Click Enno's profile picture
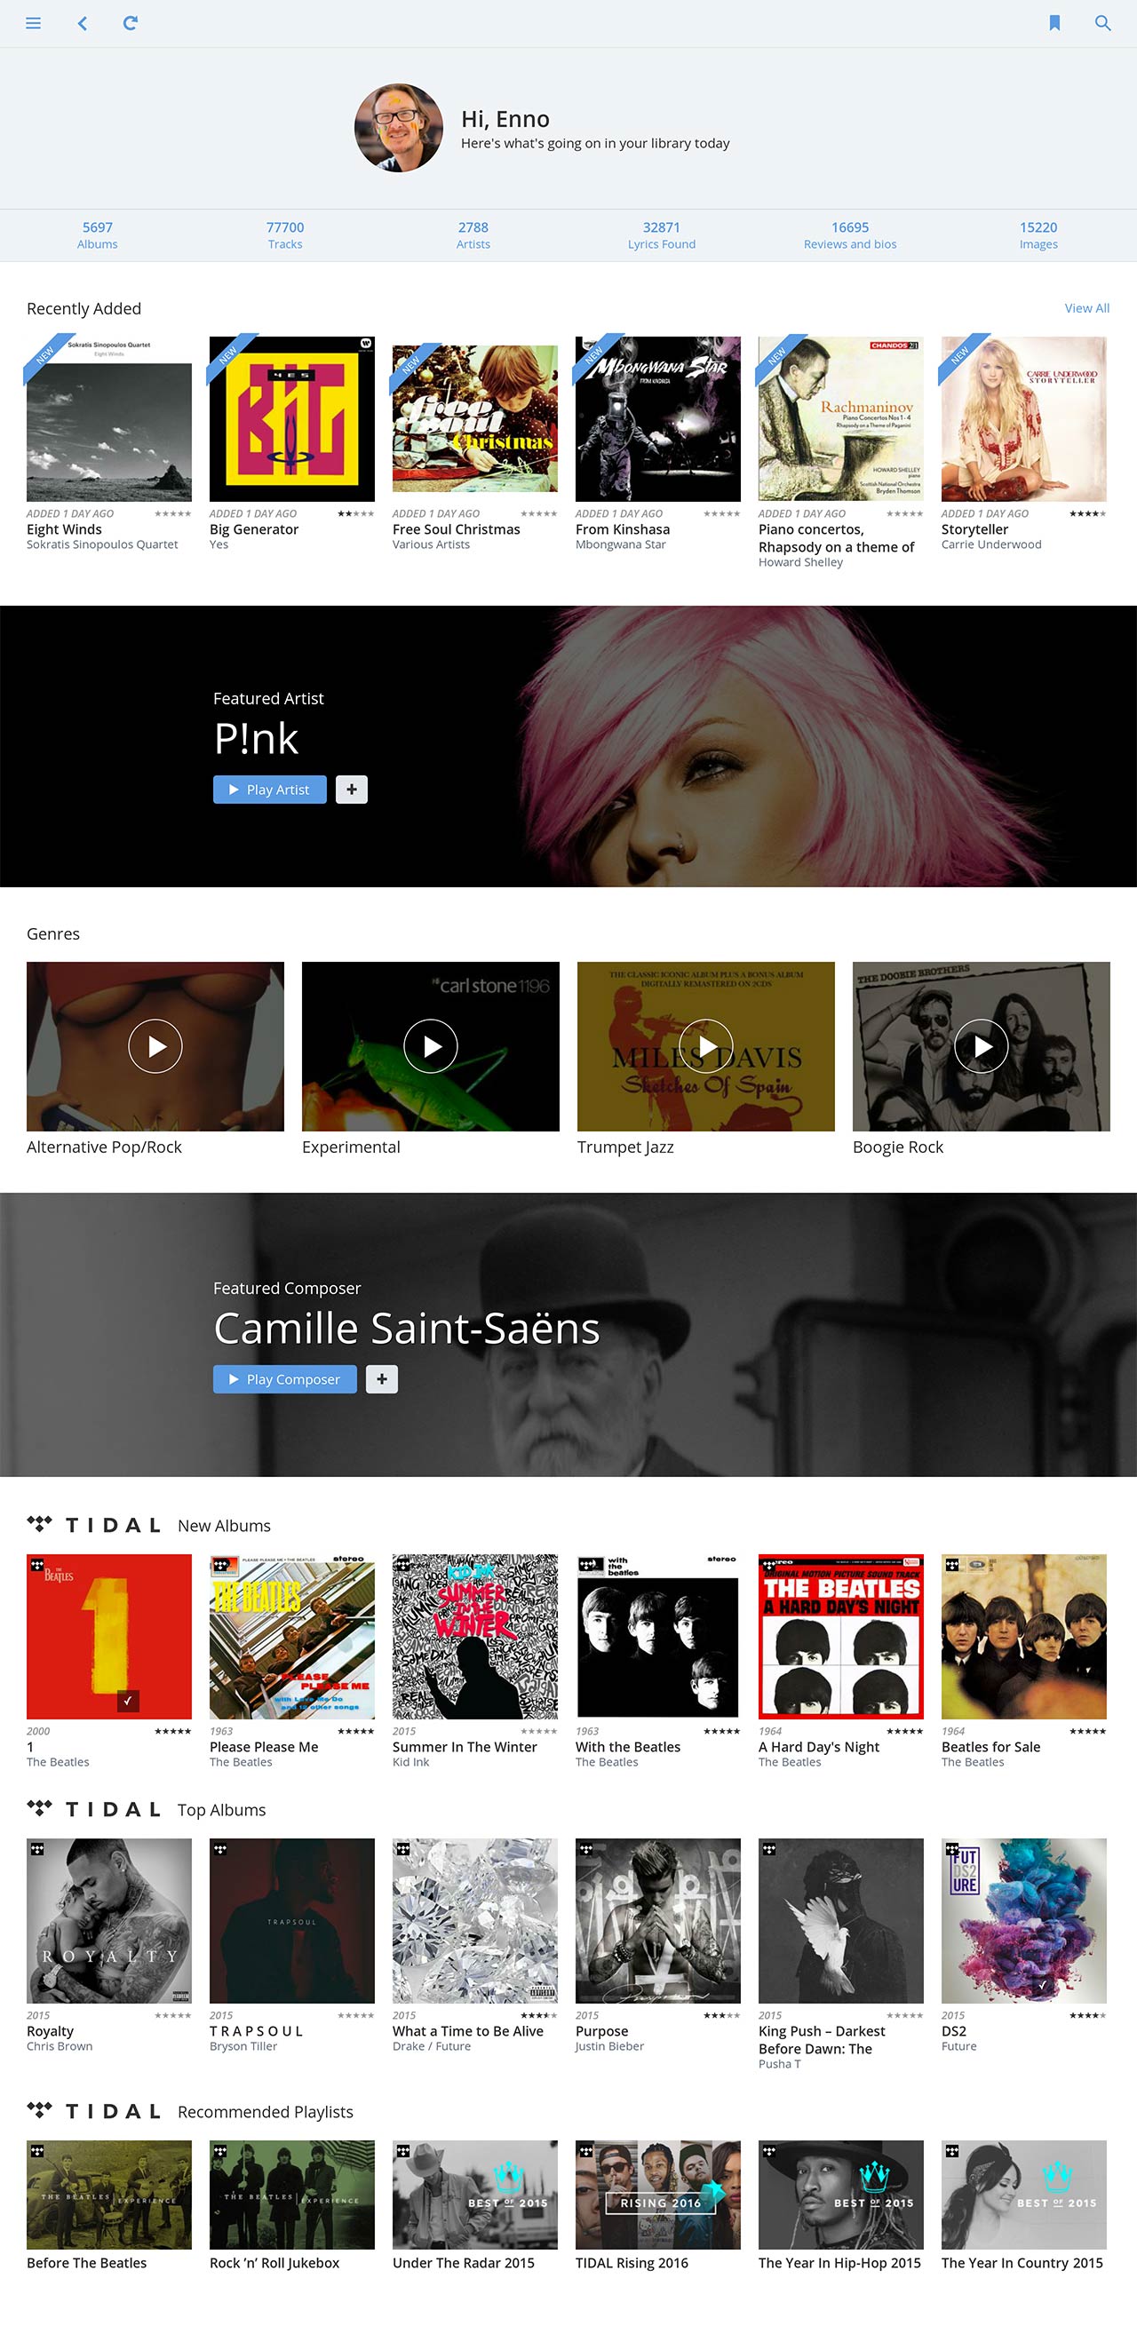 tap(398, 128)
